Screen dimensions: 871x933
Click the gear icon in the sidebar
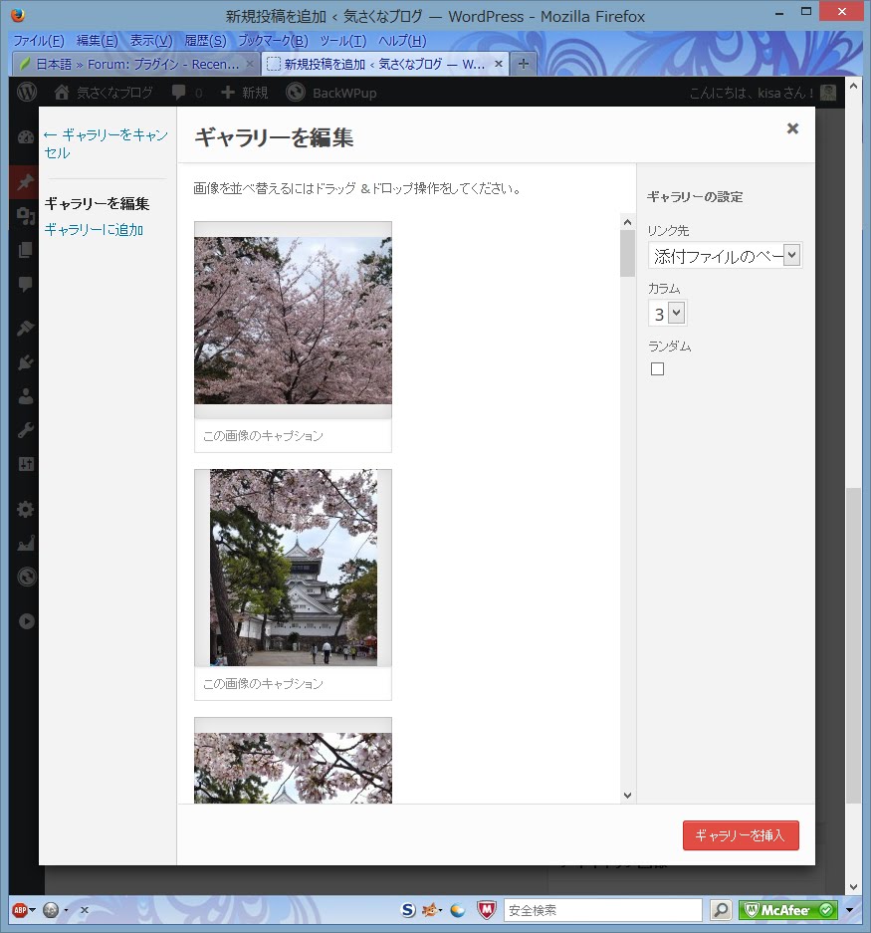[26, 510]
